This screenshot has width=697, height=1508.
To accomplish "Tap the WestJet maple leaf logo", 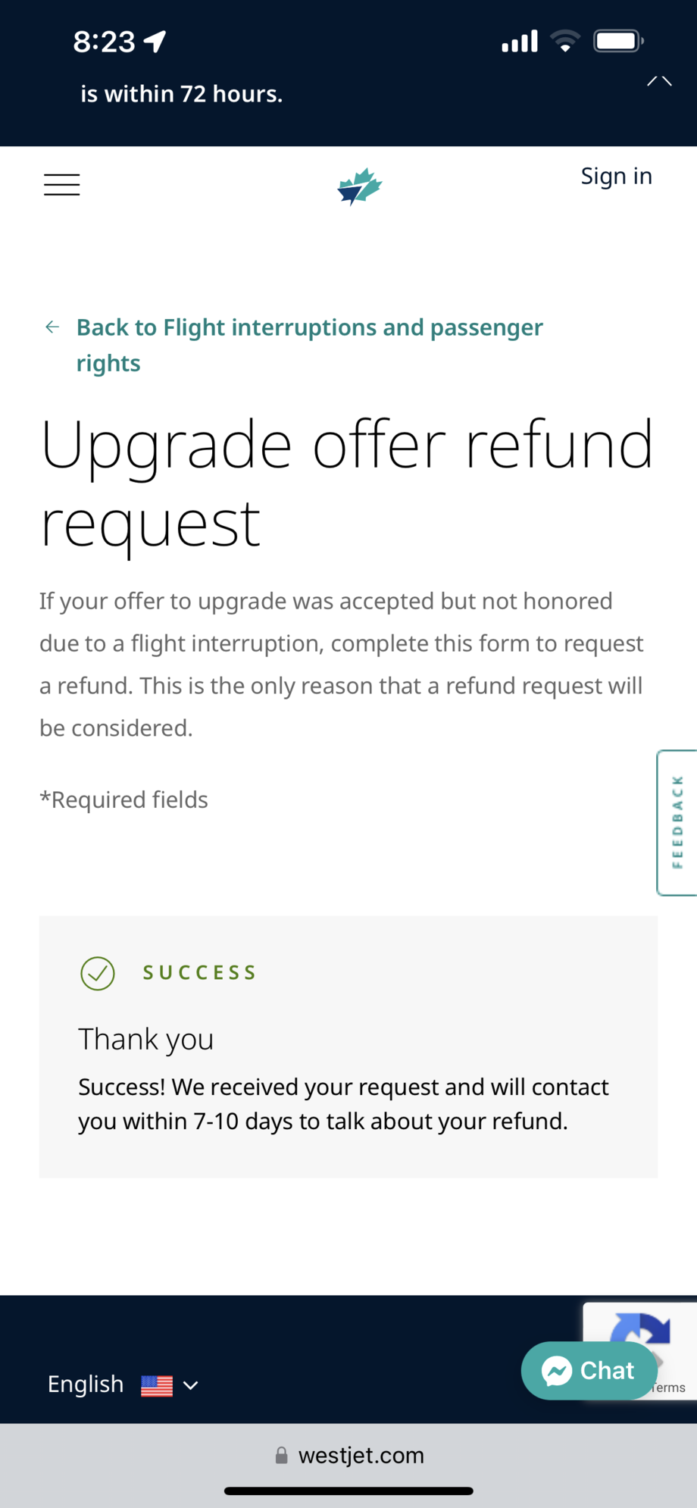I will [359, 186].
